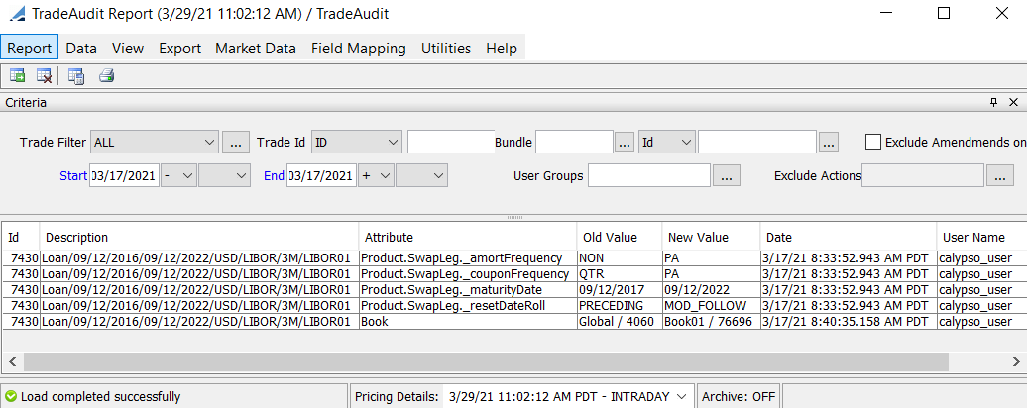Click the browse button beside User Groups
Viewport: 1027px width, 408px height.
727,176
